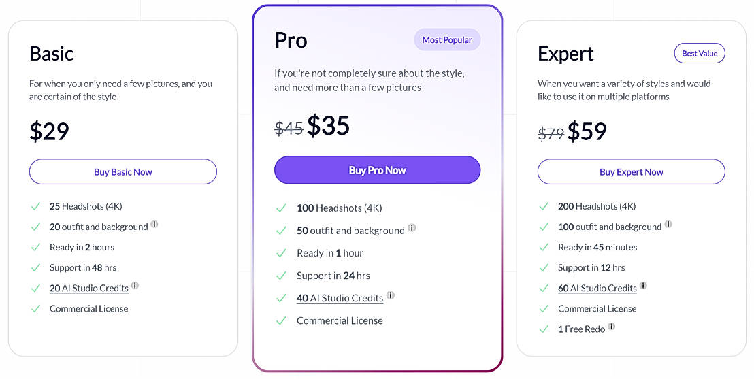Screen dimensions: 754x379
Task: Click info icon next to 40 AI Studio Credits
Action: pyautogui.click(x=390, y=295)
